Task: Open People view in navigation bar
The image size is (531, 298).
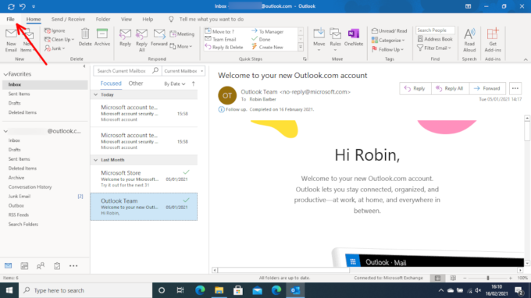Action: point(41,266)
